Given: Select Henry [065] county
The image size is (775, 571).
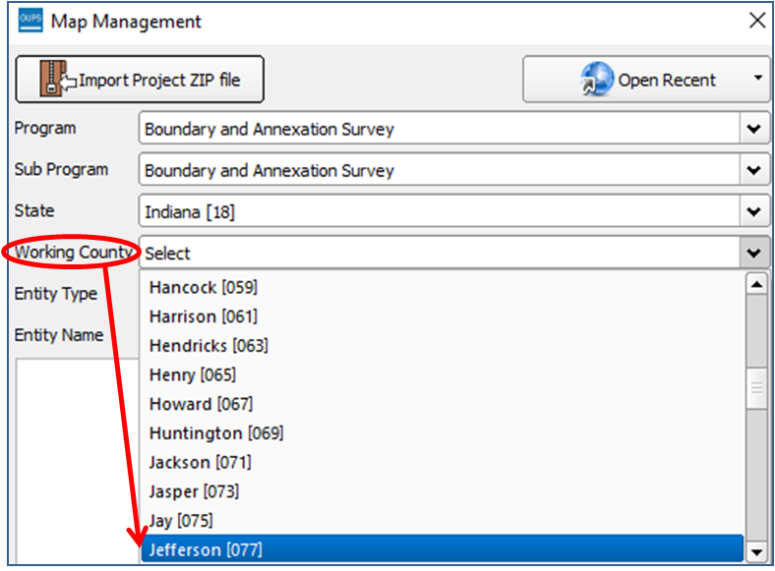Looking at the screenshot, I should tap(443, 374).
